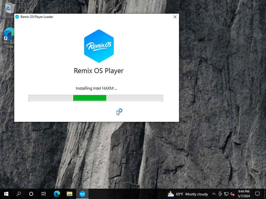Open File Explorer from the taskbar

pos(70,194)
